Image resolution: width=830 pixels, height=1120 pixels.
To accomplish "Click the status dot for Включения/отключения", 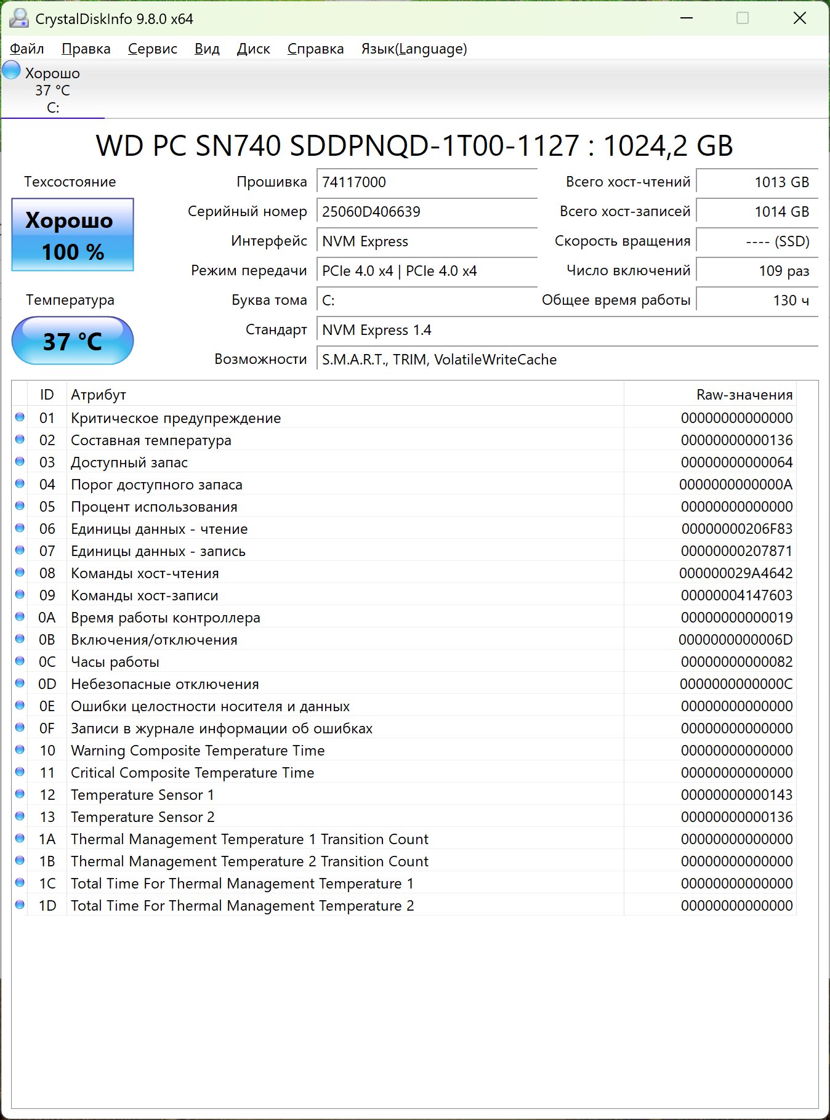I will (20, 639).
